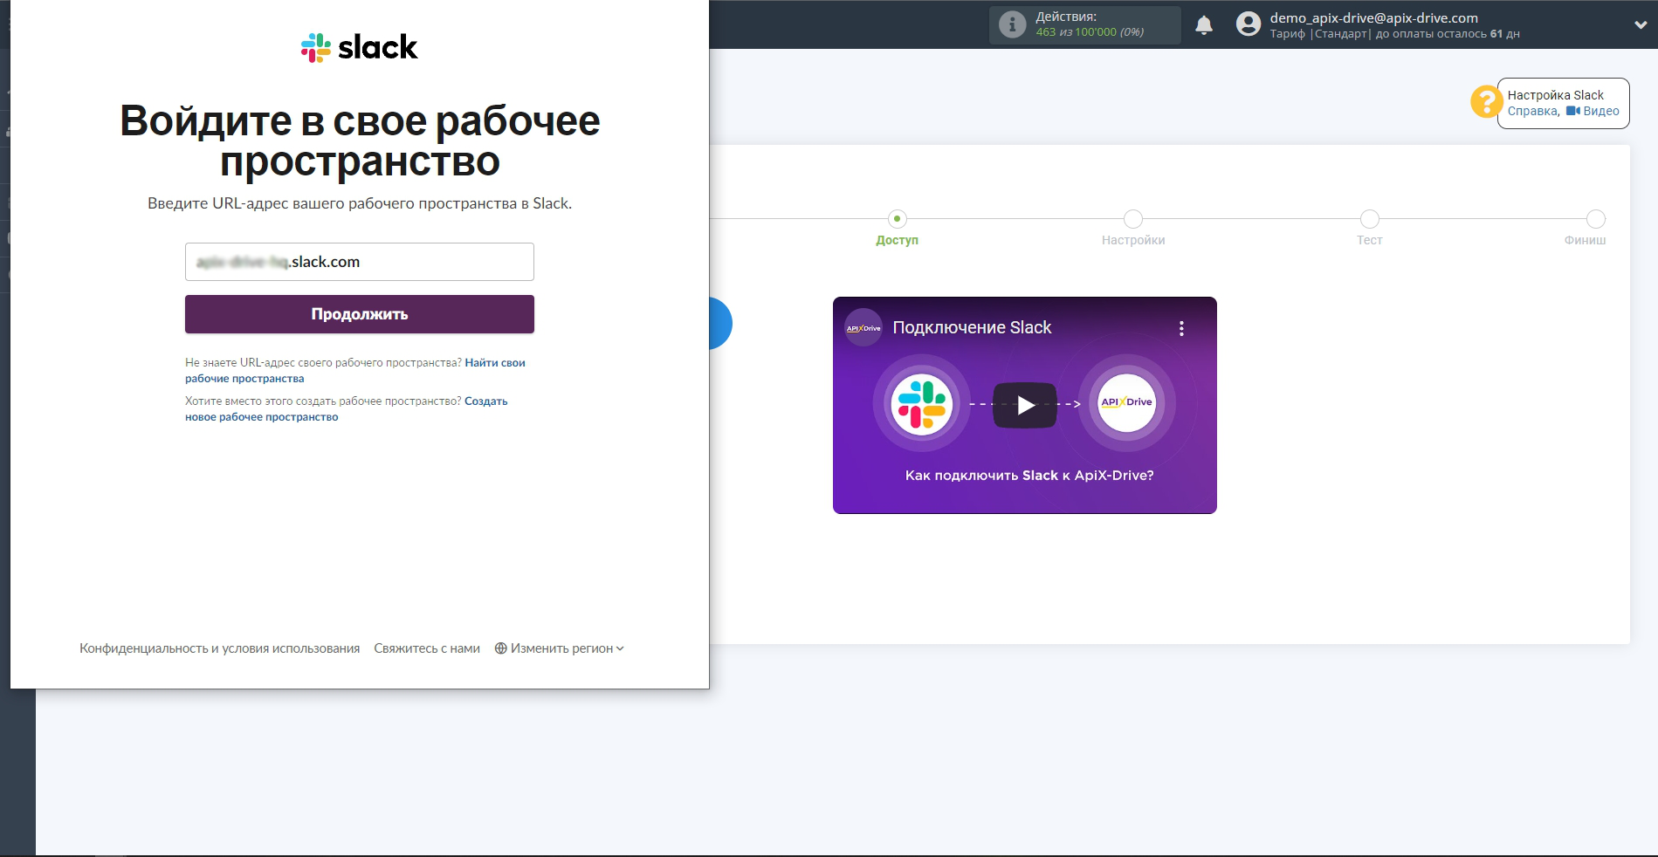Click the Подключение Slack video title
Image resolution: width=1658 pixels, height=857 pixels.
coord(972,327)
